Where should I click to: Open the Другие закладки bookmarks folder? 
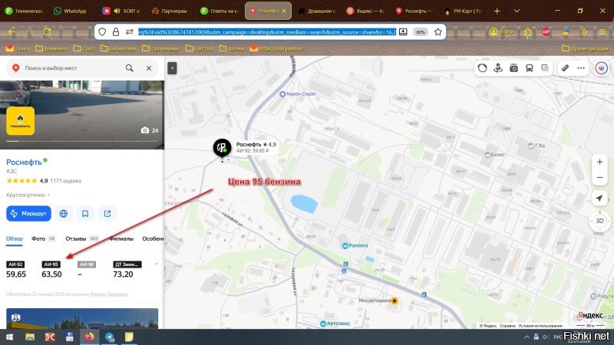point(585,48)
